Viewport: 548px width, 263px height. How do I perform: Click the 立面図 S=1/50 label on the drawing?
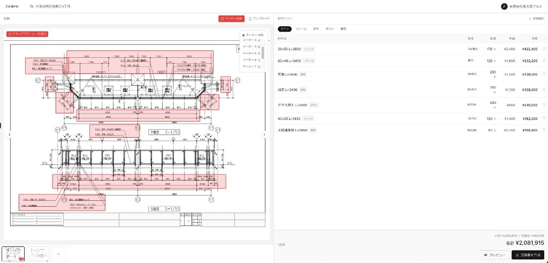164,209
